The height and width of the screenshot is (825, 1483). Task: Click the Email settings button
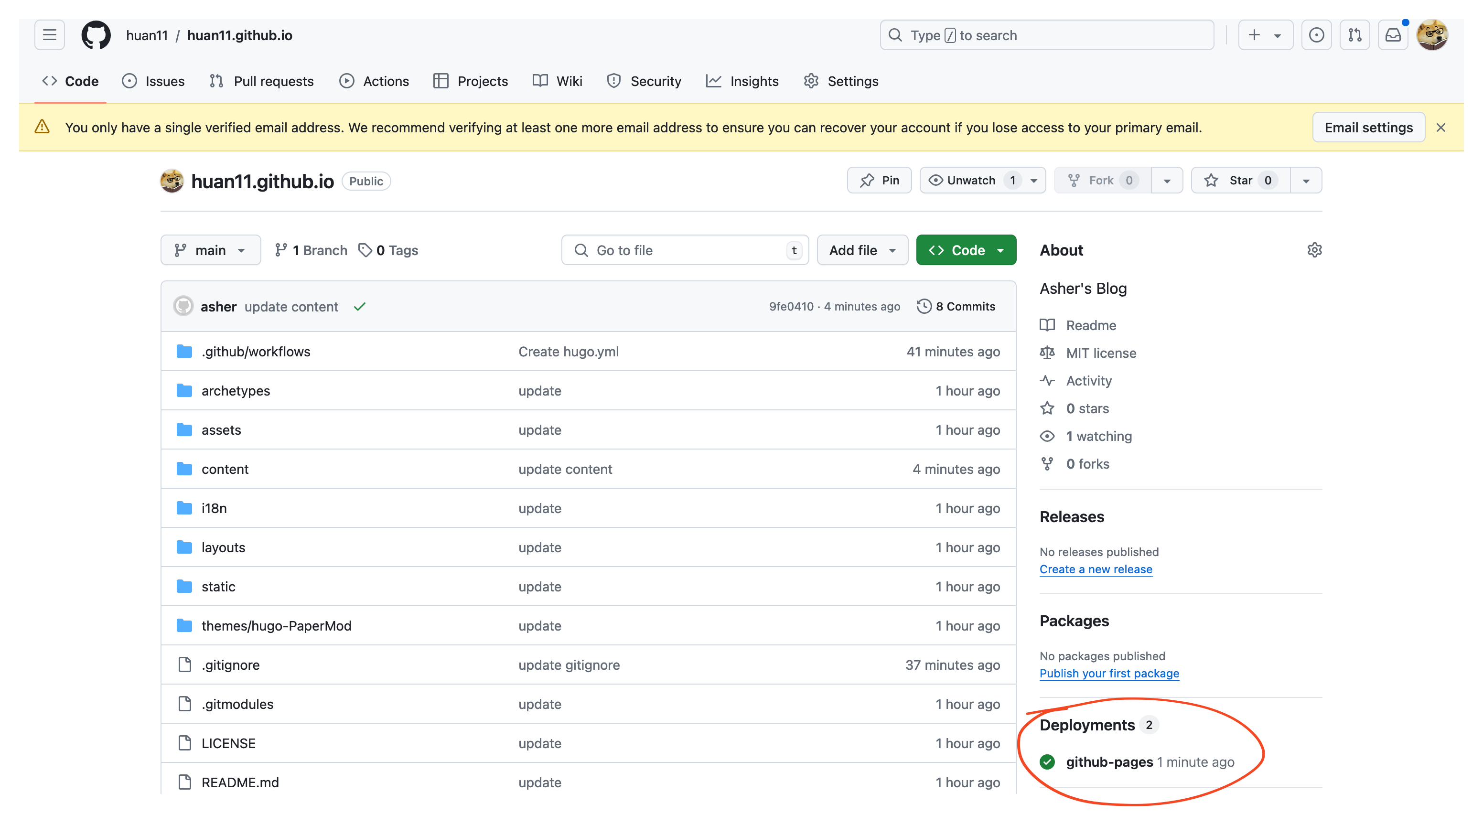(1368, 128)
